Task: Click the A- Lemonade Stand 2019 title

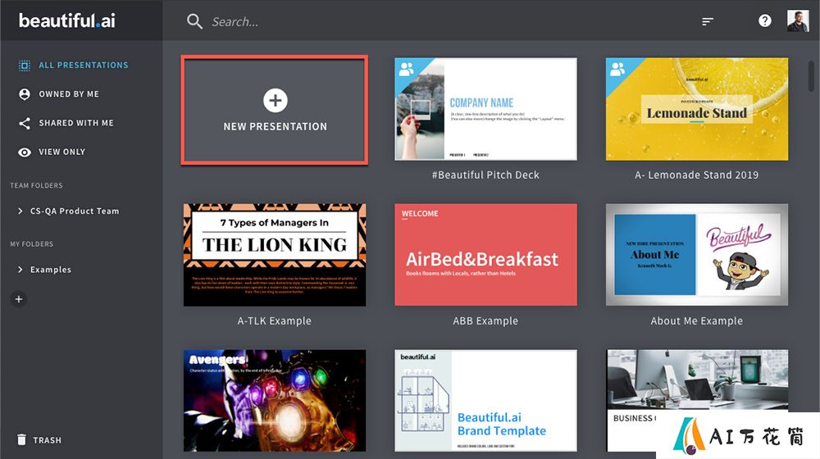Action: point(696,175)
